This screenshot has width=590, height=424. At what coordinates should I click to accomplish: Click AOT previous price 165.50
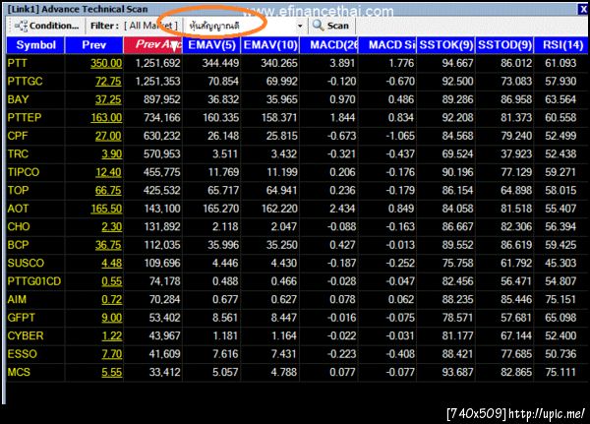[106, 209]
